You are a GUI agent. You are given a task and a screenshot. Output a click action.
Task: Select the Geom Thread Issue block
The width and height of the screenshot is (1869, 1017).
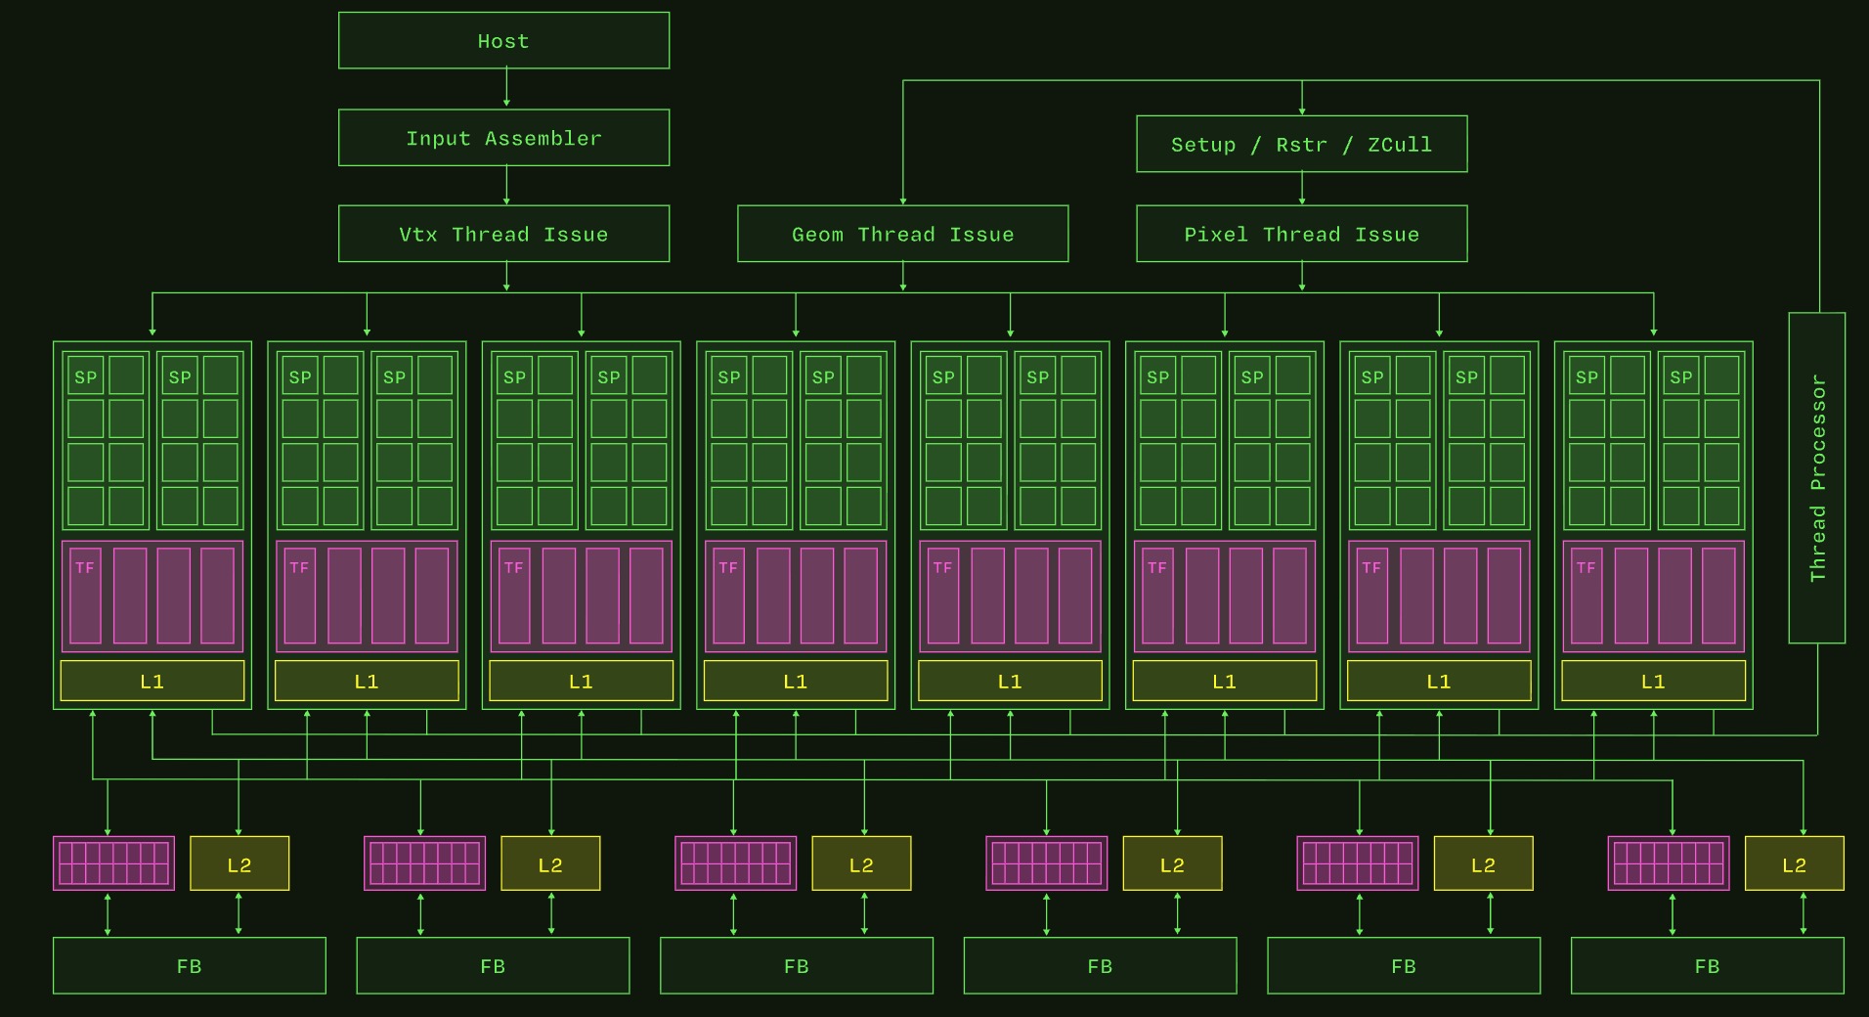point(902,234)
